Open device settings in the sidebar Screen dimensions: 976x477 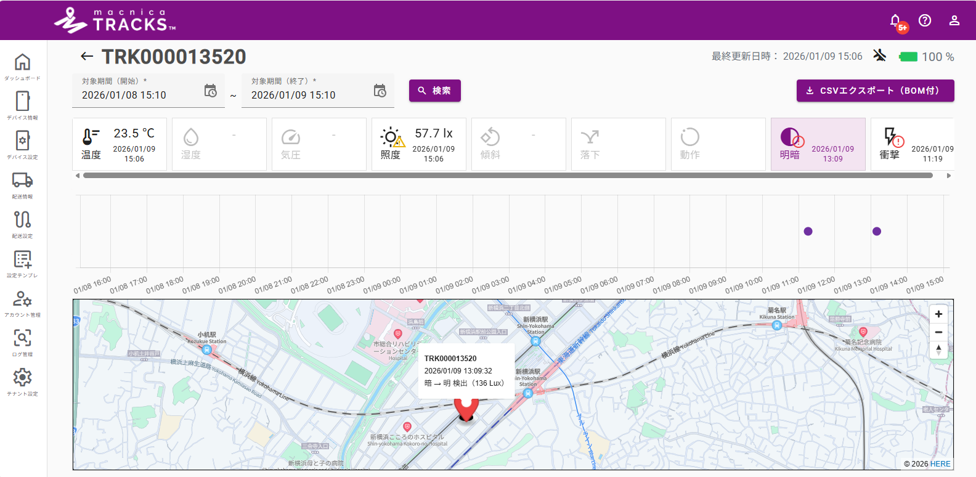[22, 141]
